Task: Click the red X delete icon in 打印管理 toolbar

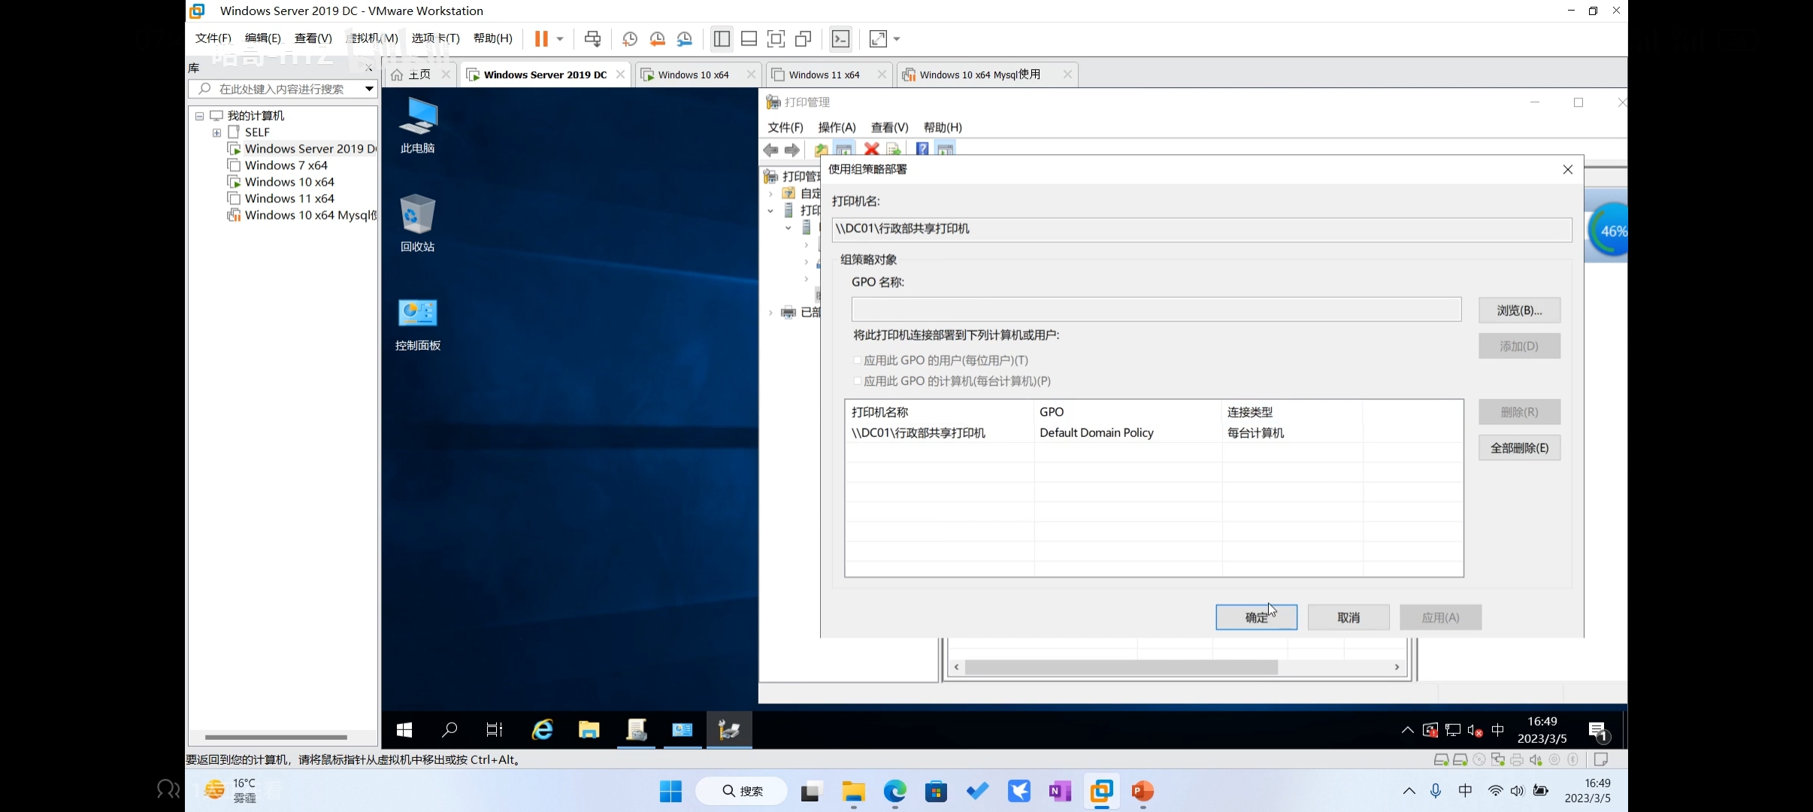Action: (871, 149)
